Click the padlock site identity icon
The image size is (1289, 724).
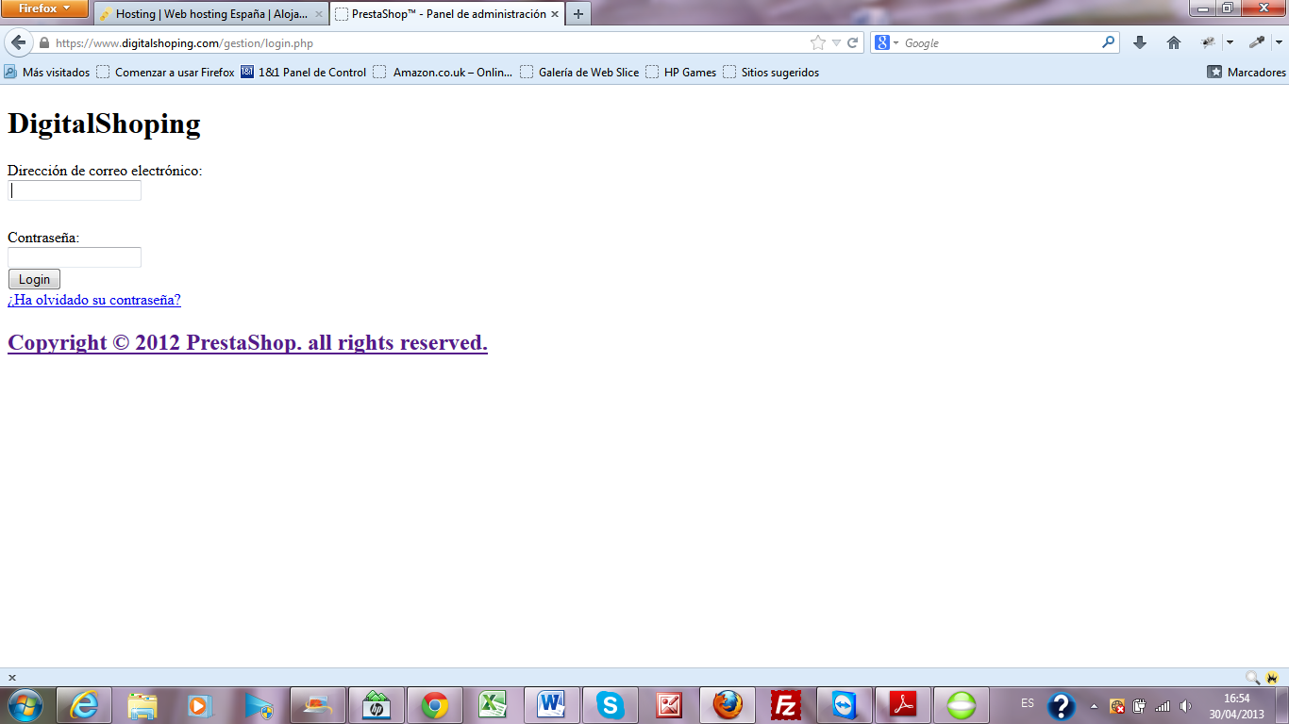(x=43, y=43)
